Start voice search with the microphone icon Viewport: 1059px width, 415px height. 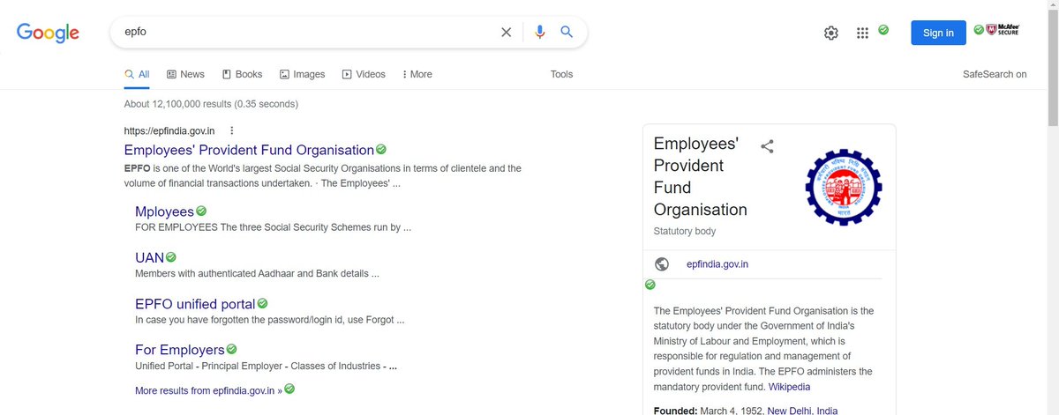(x=540, y=33)
